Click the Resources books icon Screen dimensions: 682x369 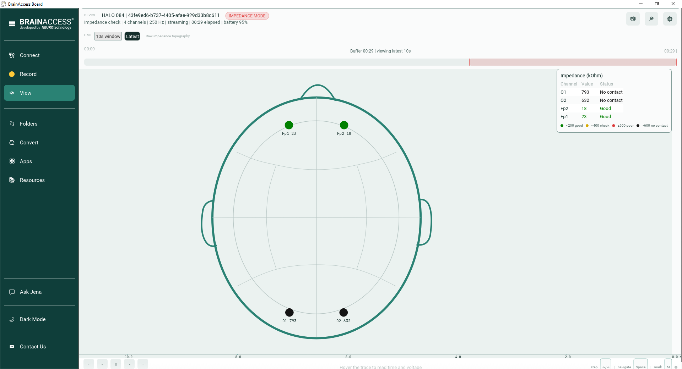(12, 180)
